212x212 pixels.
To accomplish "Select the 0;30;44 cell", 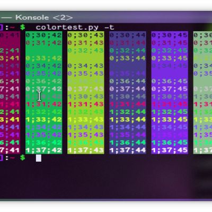I will (x=128, y=35).
